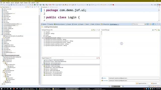Select README.md in the Project Explorer
The height and width of the screenshot is (90, 161).
[x=8, y=82]
